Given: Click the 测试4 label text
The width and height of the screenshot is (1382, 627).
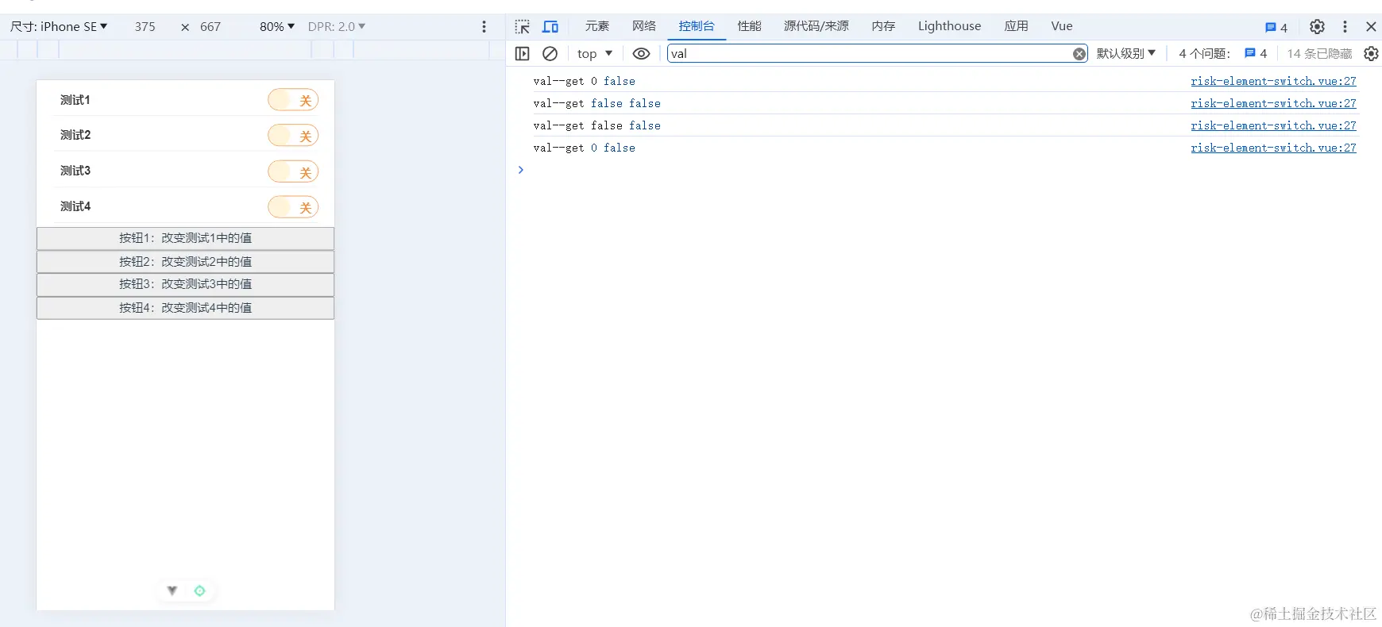Looking at the screenshot, I should 75,206.
